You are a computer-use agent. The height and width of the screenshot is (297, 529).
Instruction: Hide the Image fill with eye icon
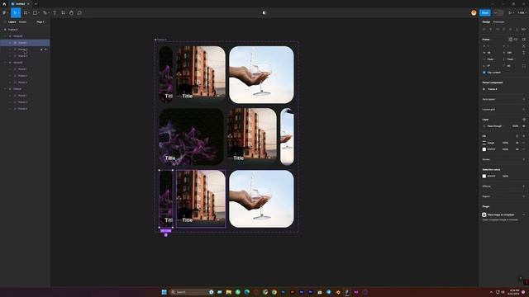(x=517, y=143)
